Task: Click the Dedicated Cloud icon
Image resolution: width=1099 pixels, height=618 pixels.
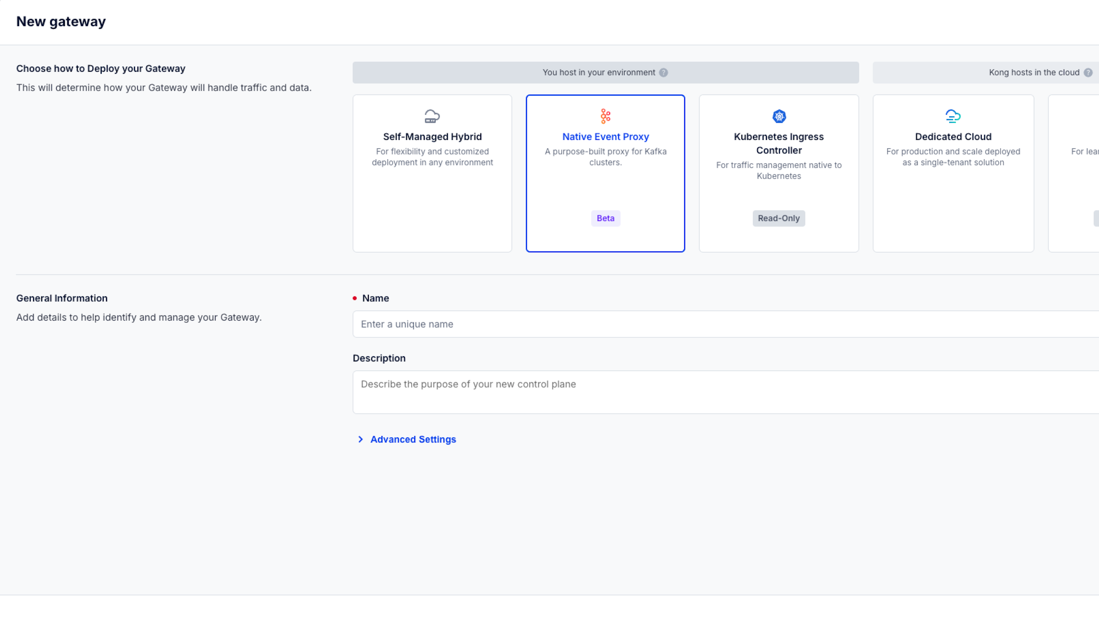Action: pyautogui.click(x=953, y=116)
